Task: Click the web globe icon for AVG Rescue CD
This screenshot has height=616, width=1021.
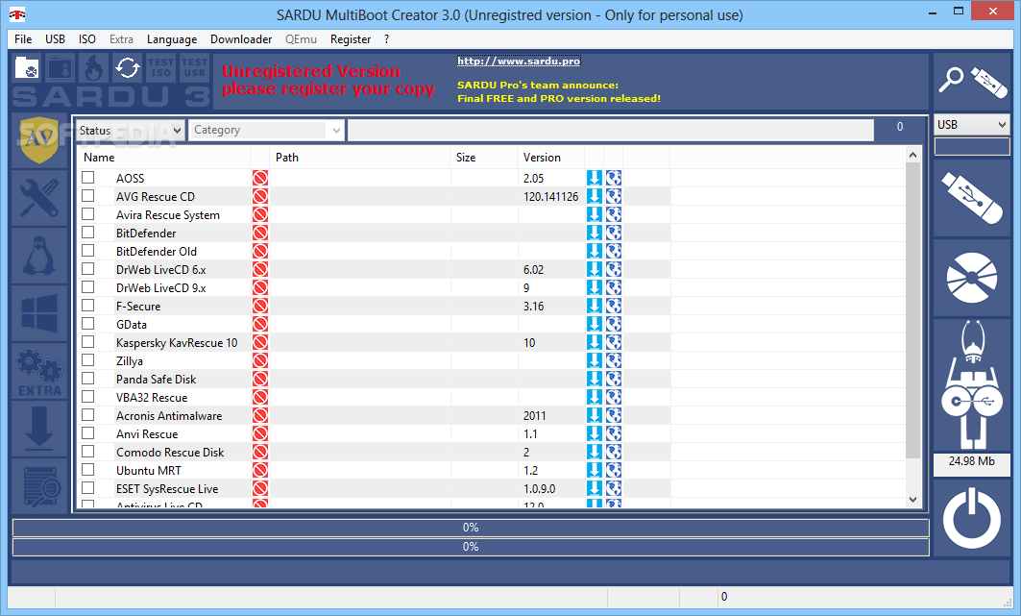Action: (x=614, y=196)
